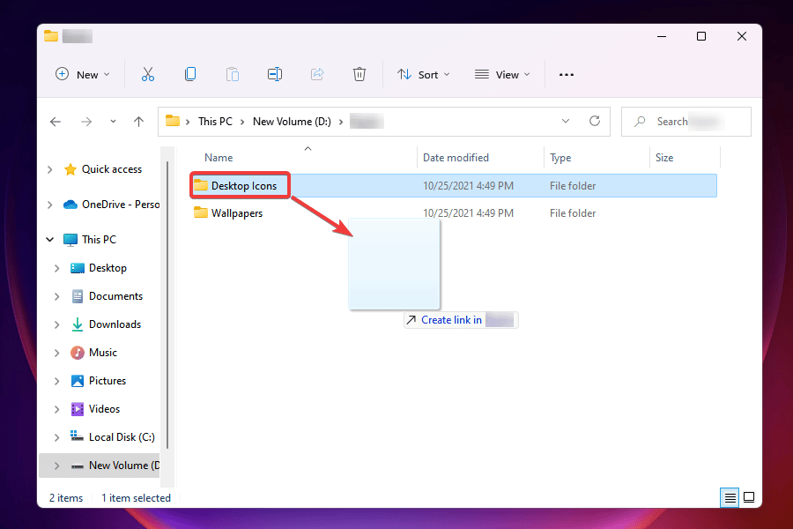Share the Desktop Icons folder
793x529 pixels.
[317, 74]
